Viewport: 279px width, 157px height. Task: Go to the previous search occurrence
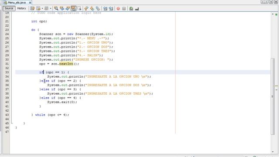click(62, 8)
